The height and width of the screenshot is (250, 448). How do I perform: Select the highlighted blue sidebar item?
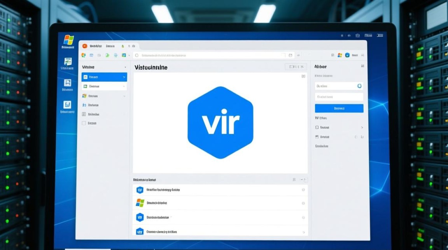103,77
